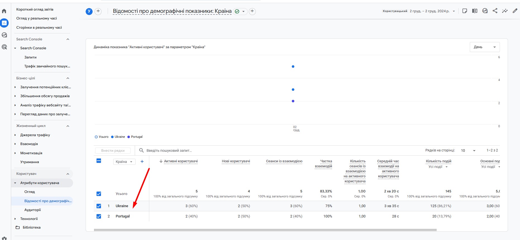The image size is (520, 240).
Task: Select Аудиторії in sidebar
Action: point(33,210)
